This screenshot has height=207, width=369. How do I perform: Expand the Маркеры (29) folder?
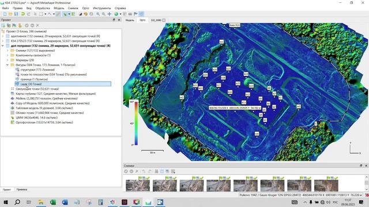click(x=7, y=60)
